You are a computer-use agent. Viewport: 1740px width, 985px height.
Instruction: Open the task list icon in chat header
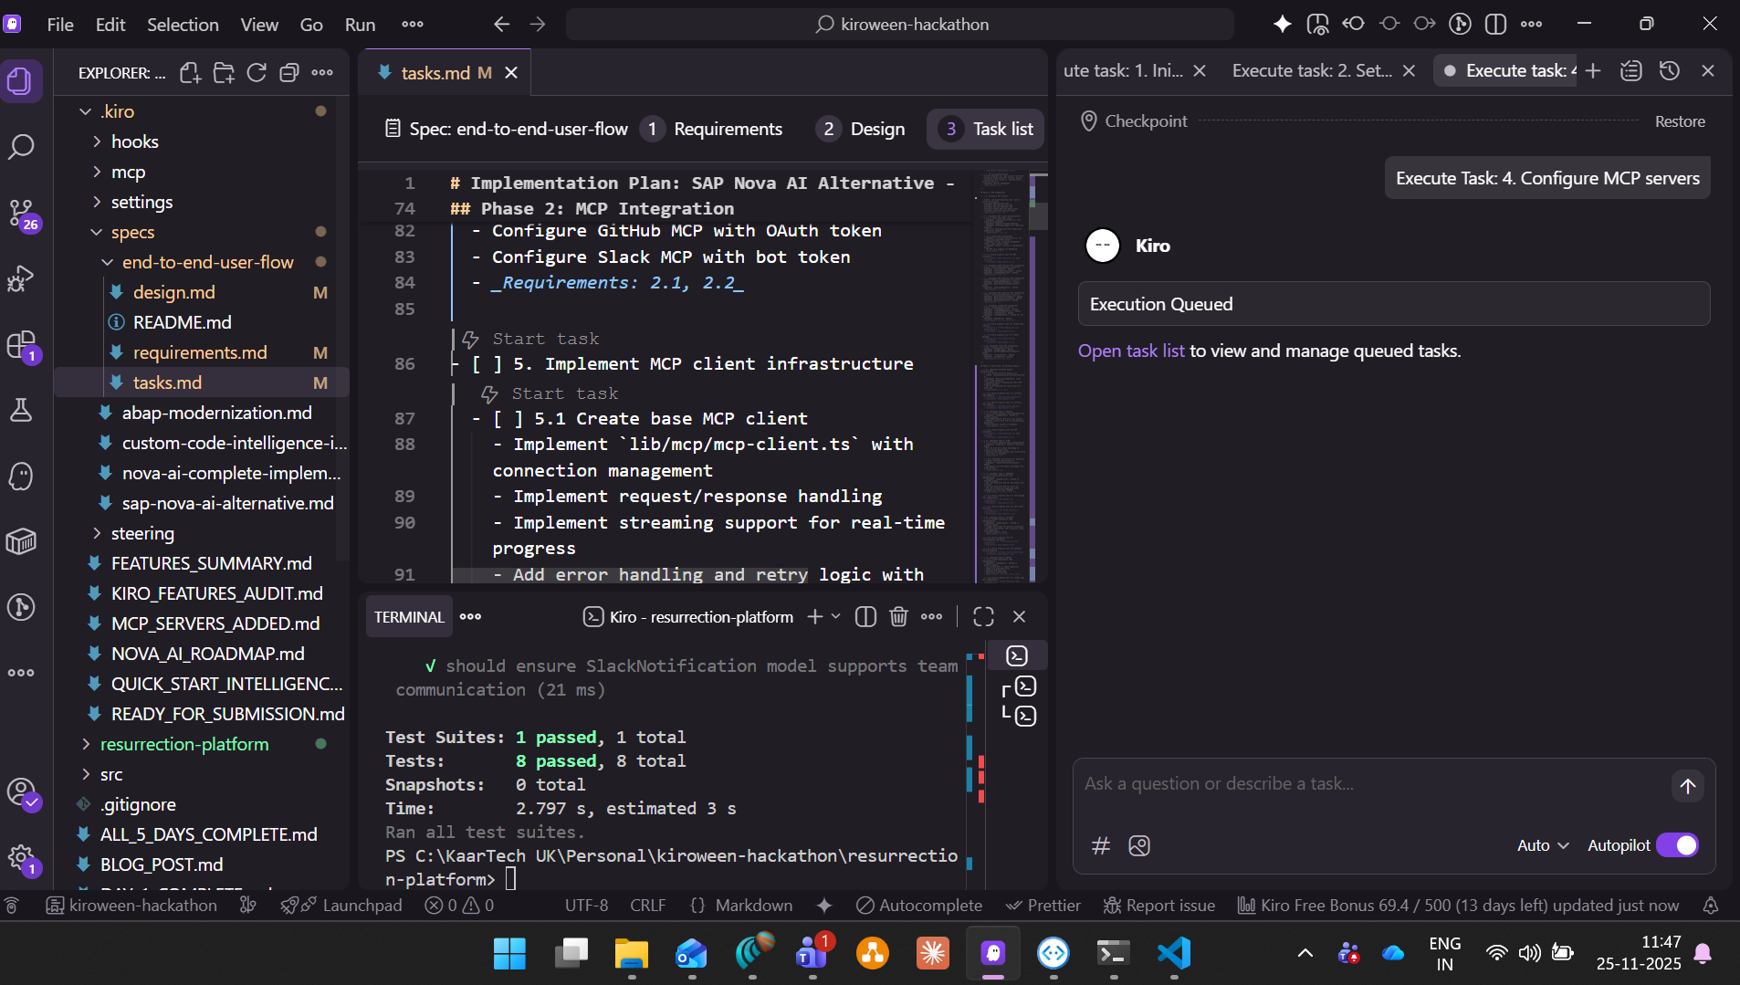tap(1631, 71)
